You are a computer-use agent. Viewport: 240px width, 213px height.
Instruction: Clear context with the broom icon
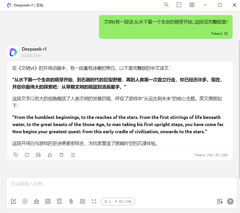[x=37, y=201]
